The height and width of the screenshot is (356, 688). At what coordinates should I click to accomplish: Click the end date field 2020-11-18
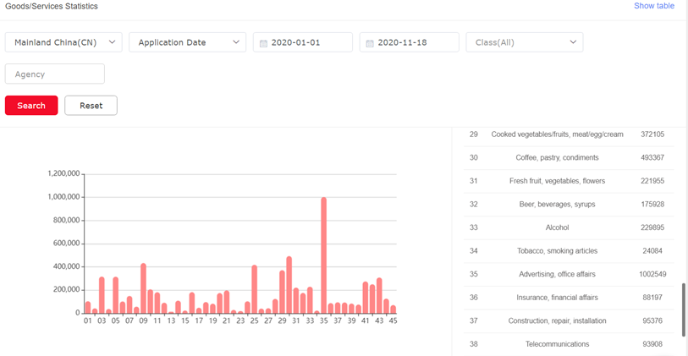click(409, 42)
